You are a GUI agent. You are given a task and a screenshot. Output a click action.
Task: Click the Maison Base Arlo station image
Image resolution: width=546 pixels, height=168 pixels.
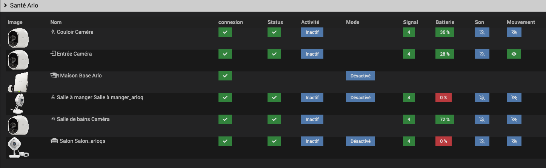point(18,82)
